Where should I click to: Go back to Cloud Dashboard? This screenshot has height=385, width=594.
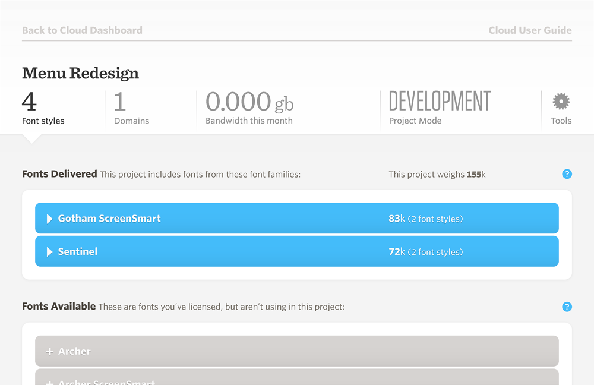82,30
